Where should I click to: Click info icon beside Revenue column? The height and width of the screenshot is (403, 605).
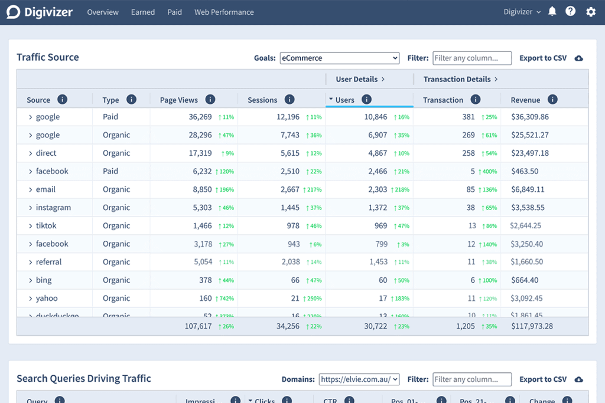[x=552, y=100]
